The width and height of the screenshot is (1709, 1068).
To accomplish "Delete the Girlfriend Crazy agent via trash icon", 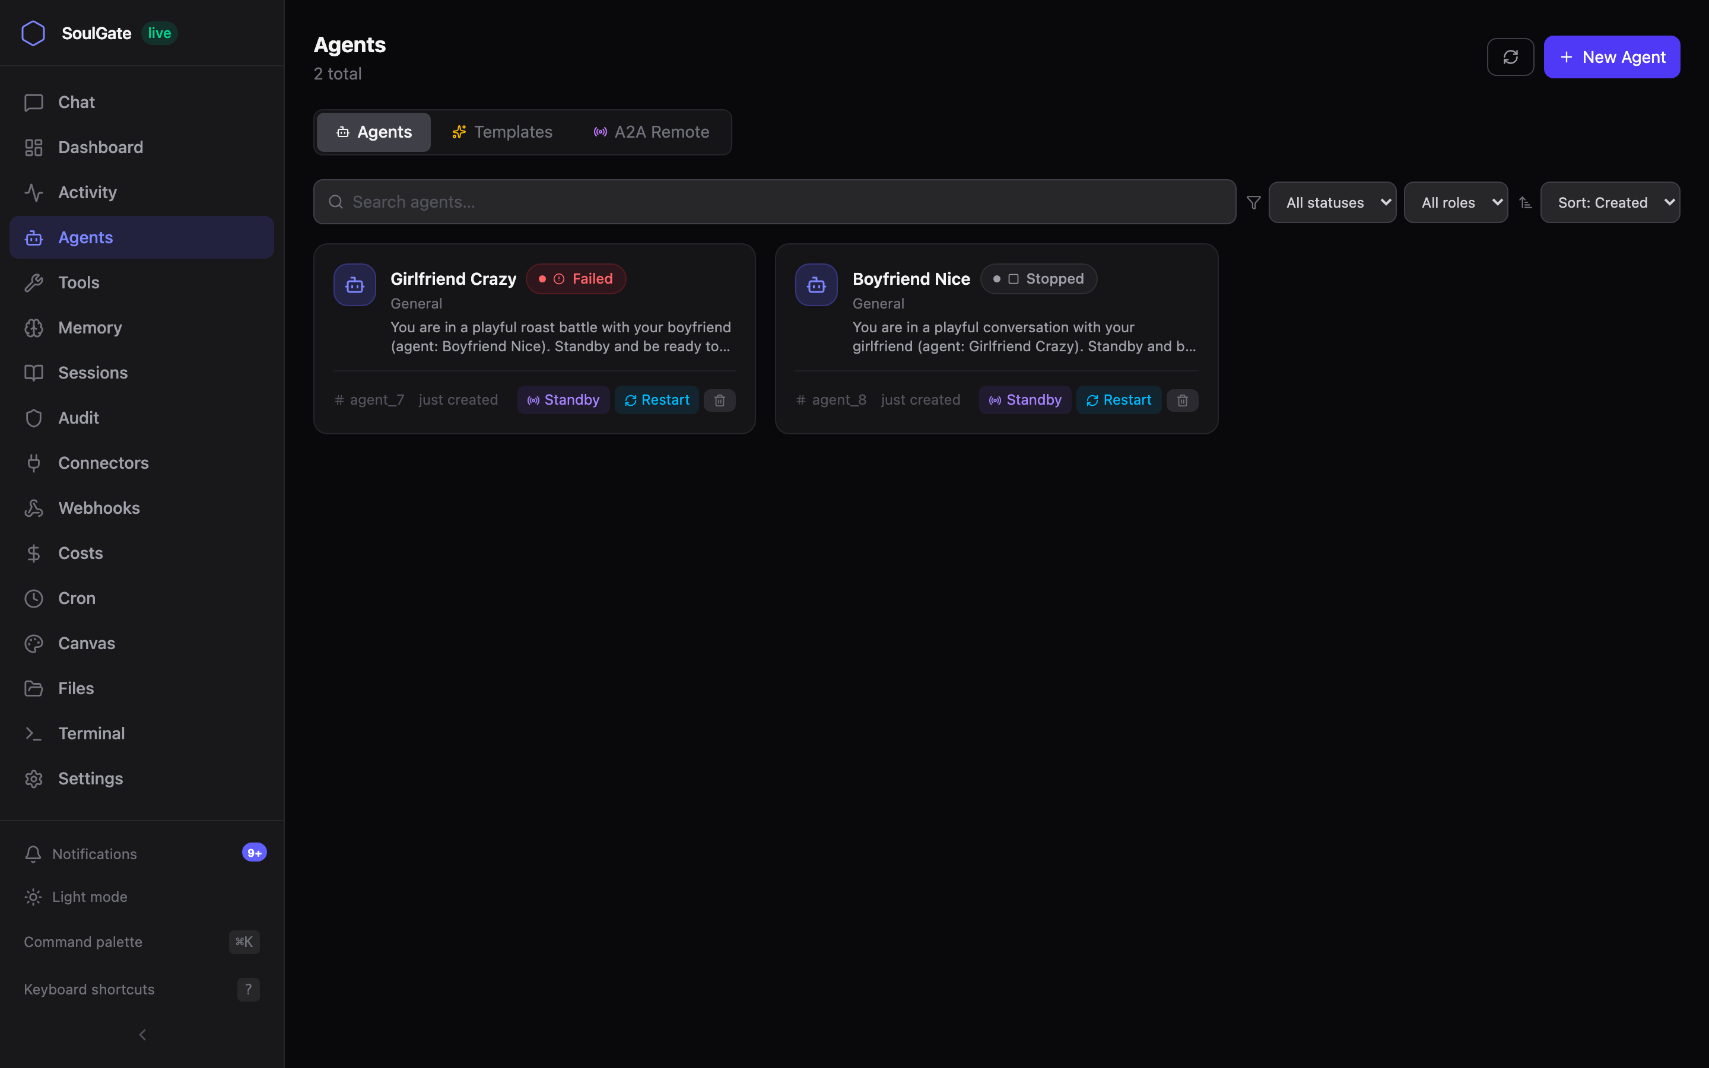I will point(720,401).
